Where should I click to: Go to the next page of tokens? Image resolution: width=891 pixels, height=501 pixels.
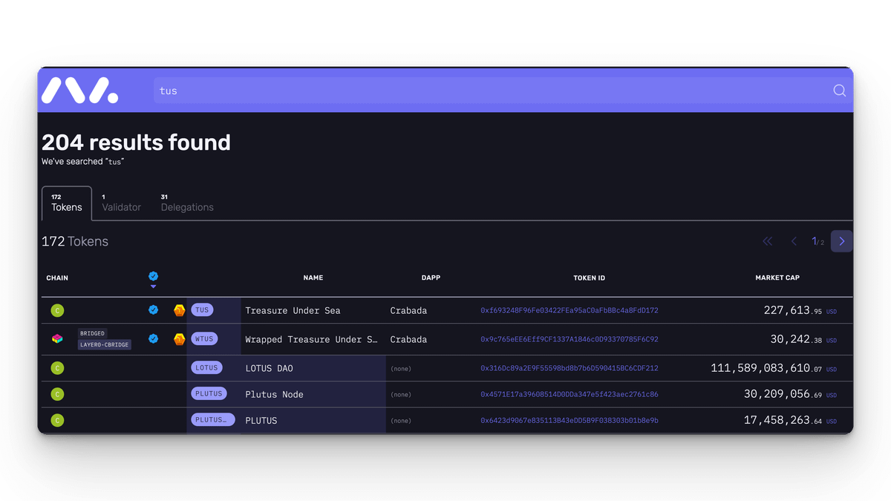(x=841, y=241)
